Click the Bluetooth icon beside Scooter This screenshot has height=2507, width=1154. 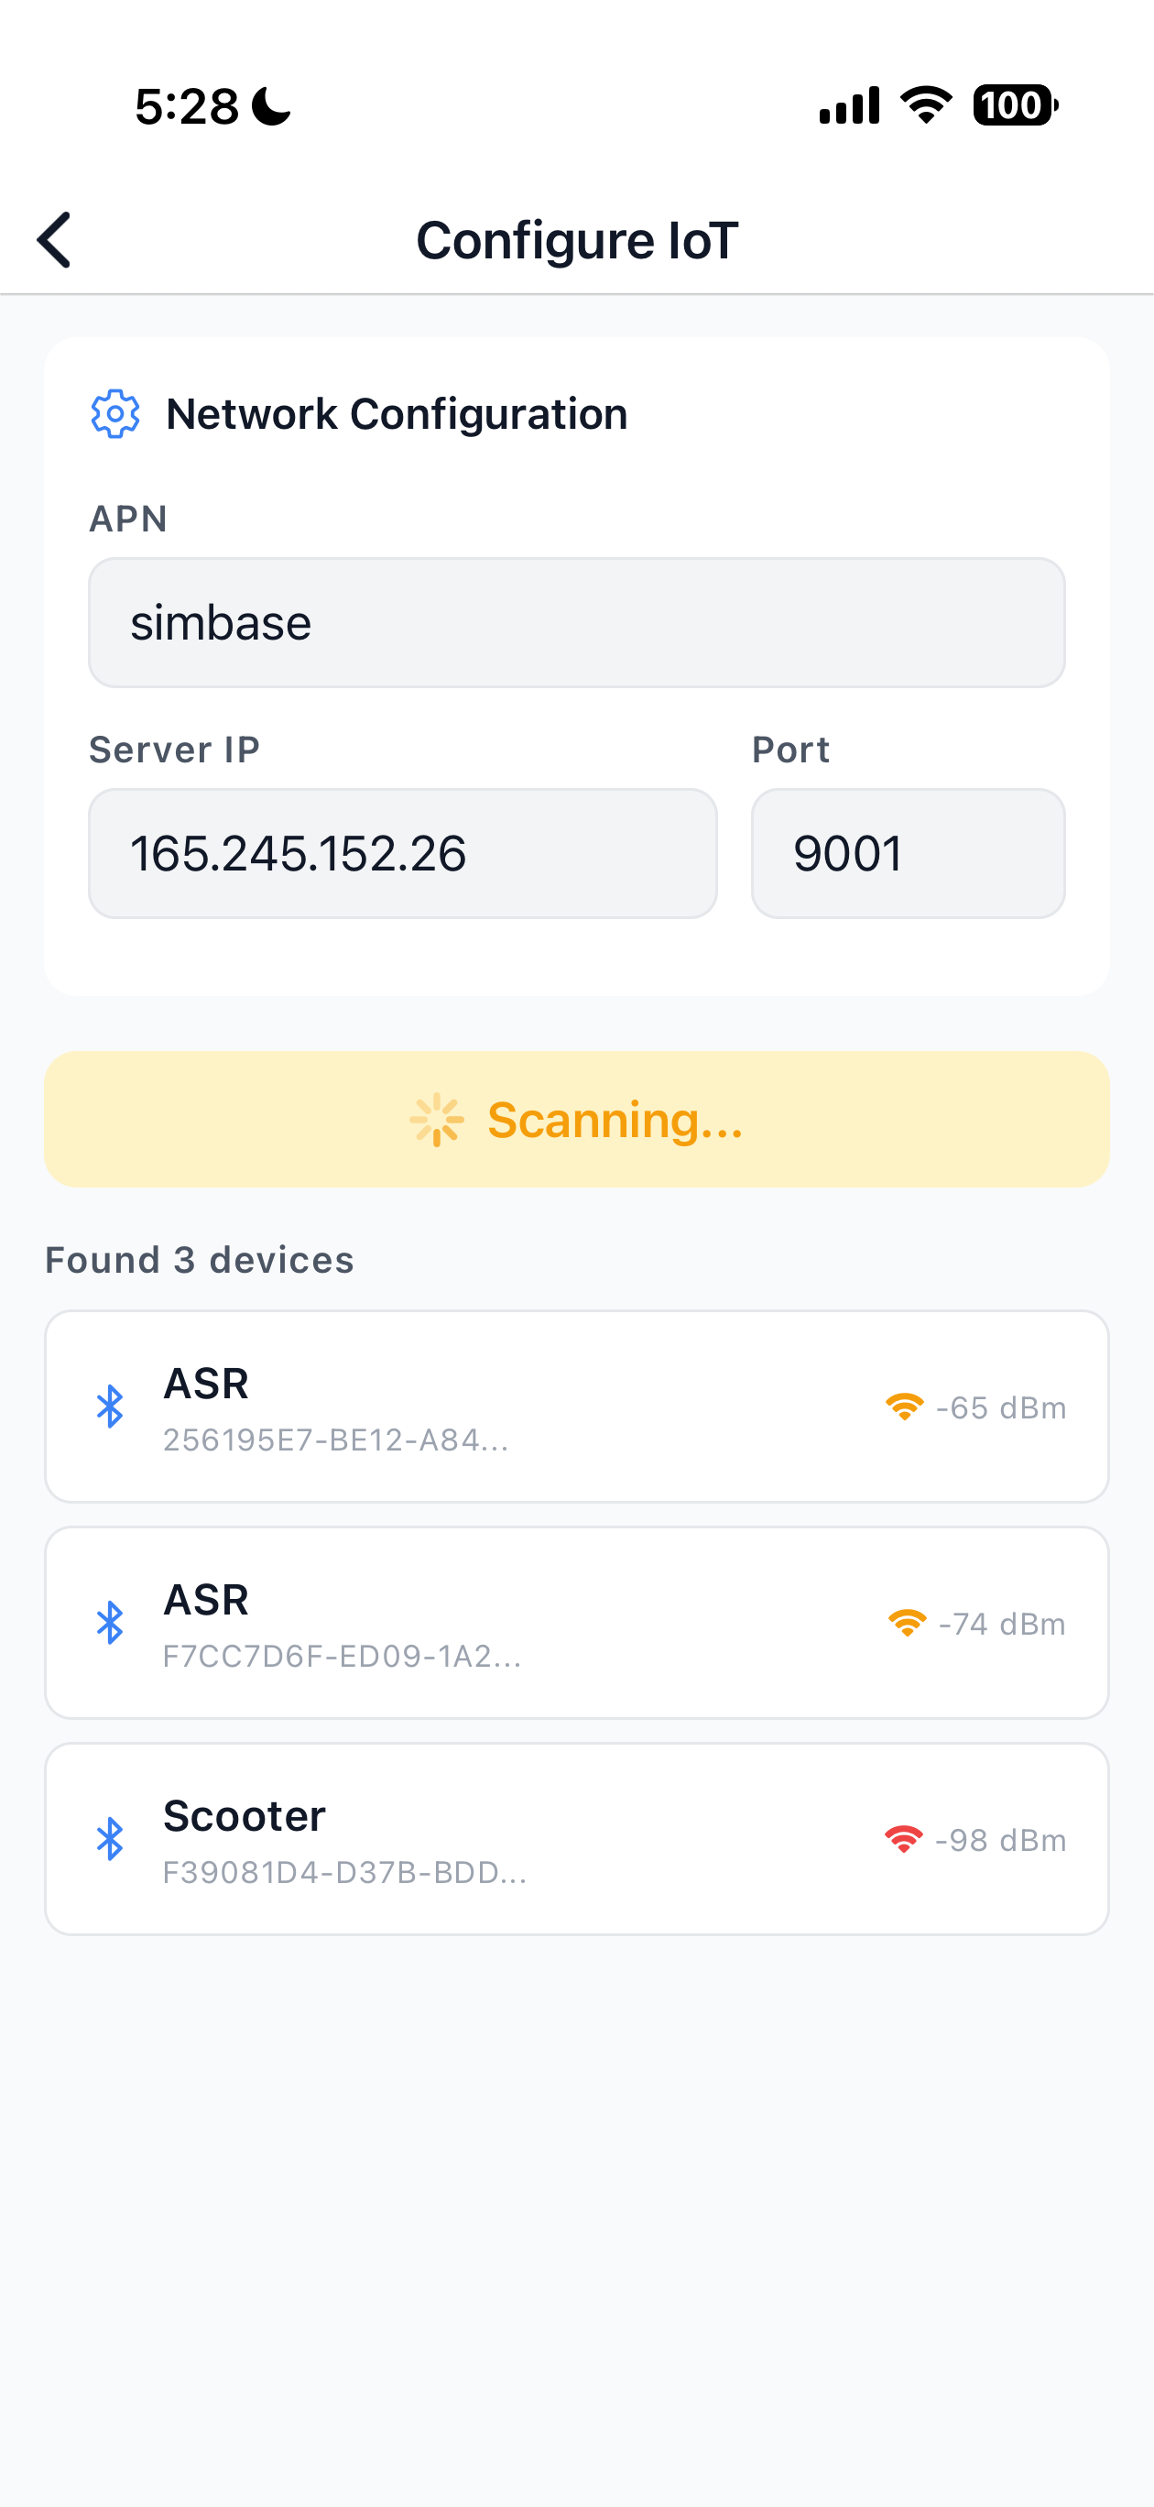[x=110, y=1838]
